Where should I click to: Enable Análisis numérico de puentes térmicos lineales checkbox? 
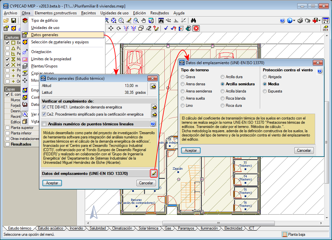pos(44,124)
